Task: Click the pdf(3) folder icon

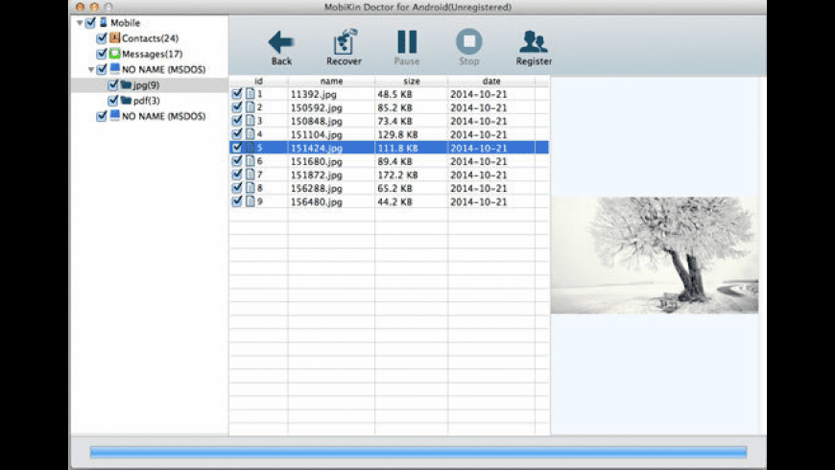Action: [126, 100]
